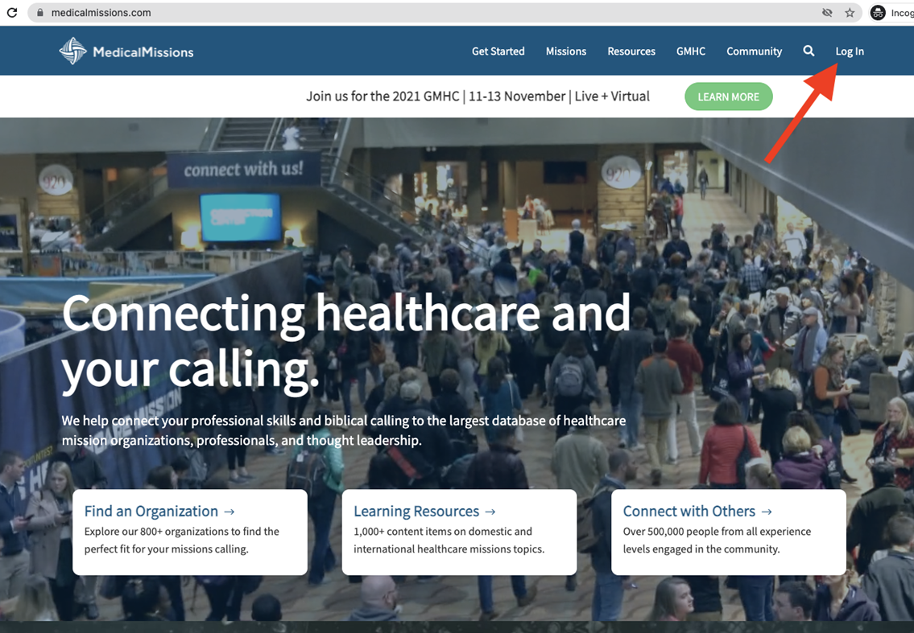Expand the Community navigation menu
Viewport: 914px width, 633px height.
click(754, 51)
